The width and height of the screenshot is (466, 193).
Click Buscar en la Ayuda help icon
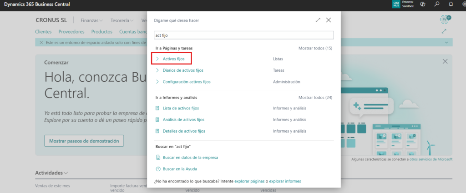click(x=158, y=169)
